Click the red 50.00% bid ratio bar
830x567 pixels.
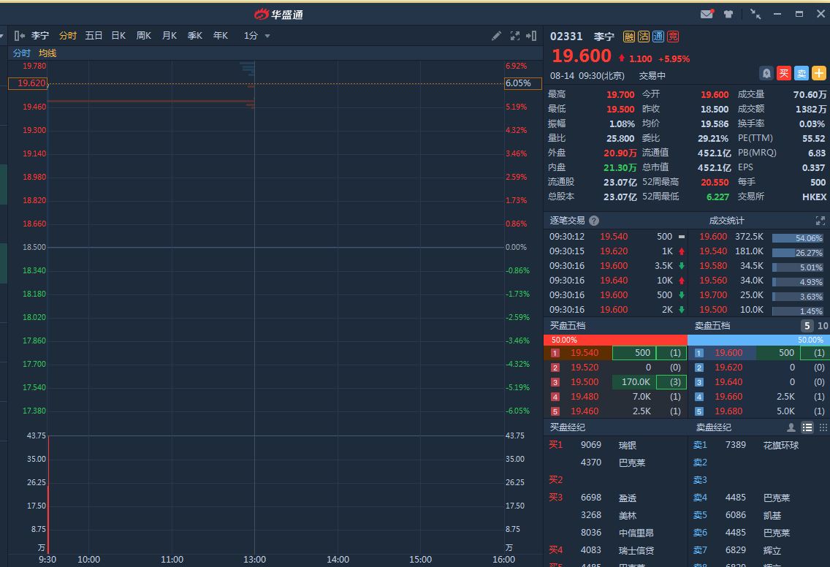coord(615,339)
